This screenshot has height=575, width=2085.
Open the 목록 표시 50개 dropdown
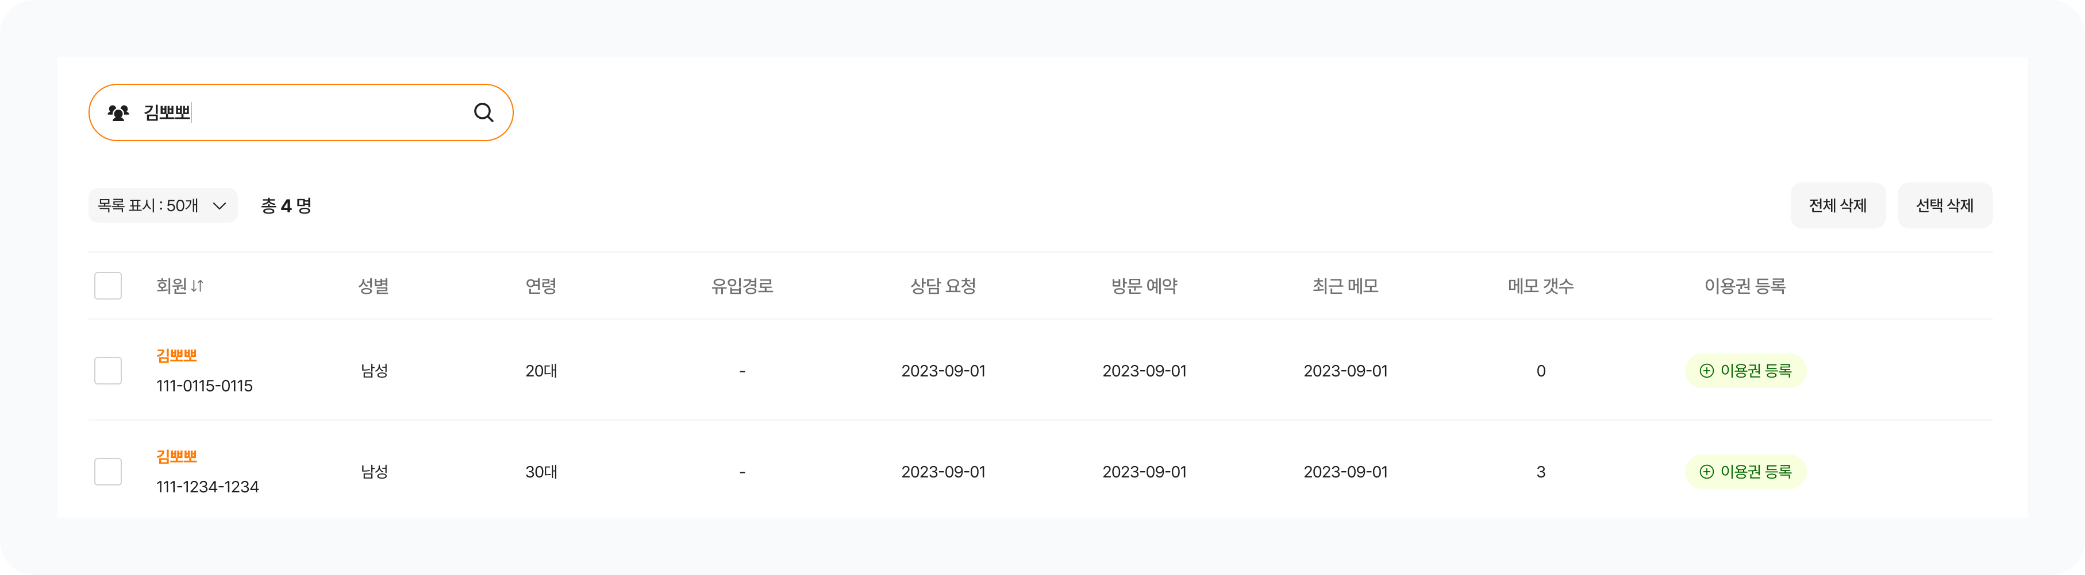(162, 206)
